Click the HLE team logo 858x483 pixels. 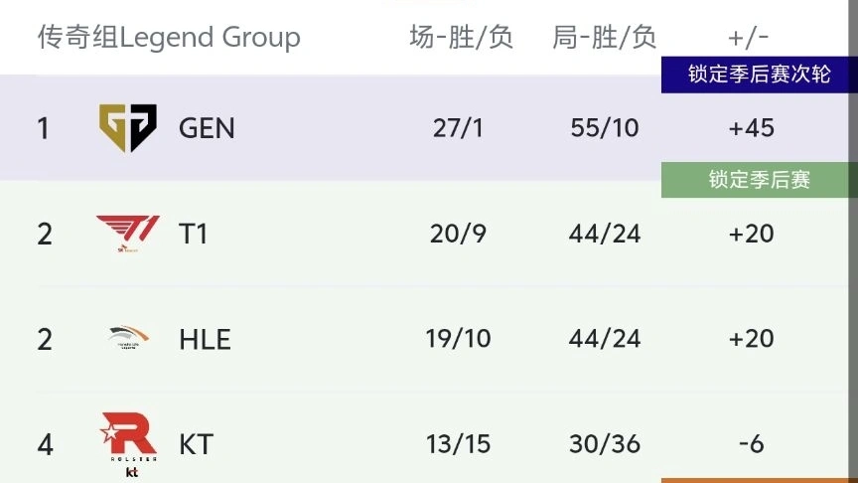point(128,337)
